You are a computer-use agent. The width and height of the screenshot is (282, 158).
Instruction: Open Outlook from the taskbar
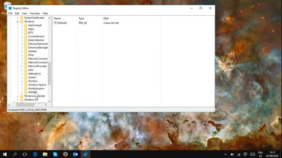75,154
